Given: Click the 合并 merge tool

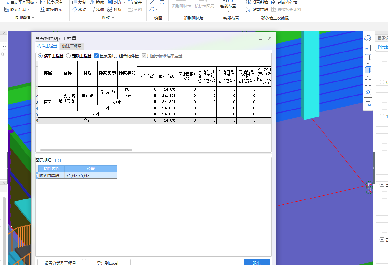Looking at the screenshot, I should (135, 2).
